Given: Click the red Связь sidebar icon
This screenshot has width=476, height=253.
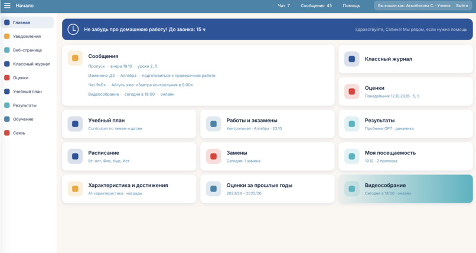Looking at the screenshot, I should tap(6, 133).
